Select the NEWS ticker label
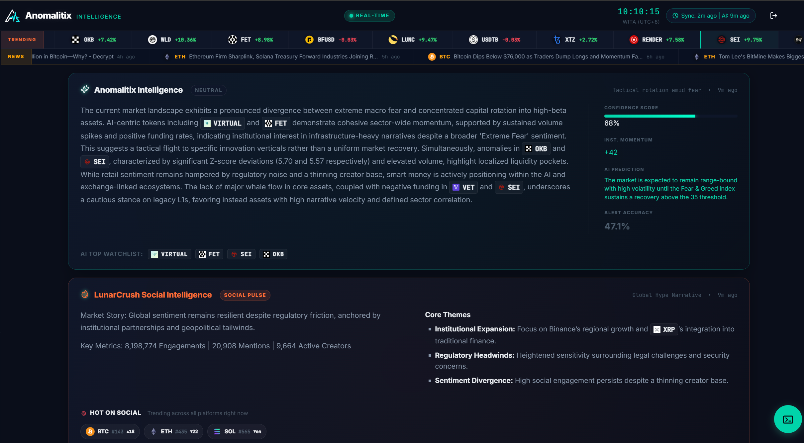Image resolution: width=804 pixels, height=443 pixels. (16, 56)
